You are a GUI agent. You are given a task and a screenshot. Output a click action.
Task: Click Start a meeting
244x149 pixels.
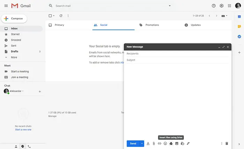tap(20, 71)
